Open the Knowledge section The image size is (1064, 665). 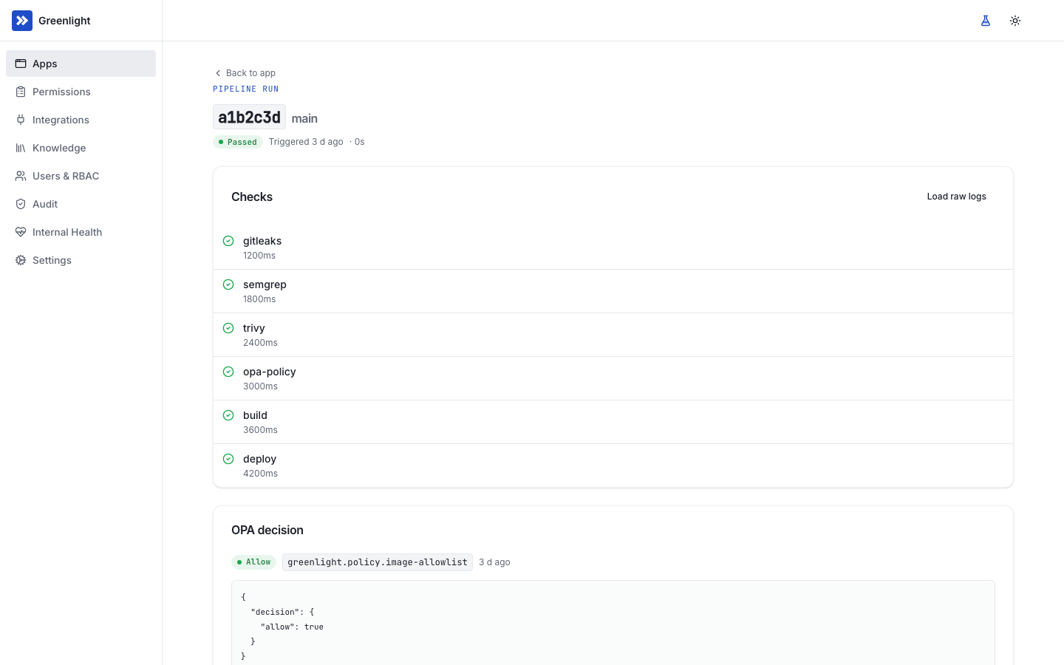[81, 148]
